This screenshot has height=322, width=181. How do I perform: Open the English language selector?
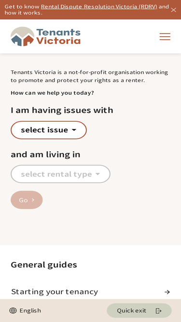pyautogui.click(x=25, y=310)
